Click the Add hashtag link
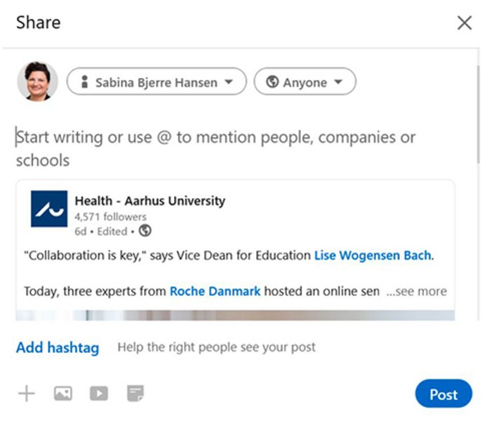This screenshot has height=421, width=501. [x=58, y=347]
